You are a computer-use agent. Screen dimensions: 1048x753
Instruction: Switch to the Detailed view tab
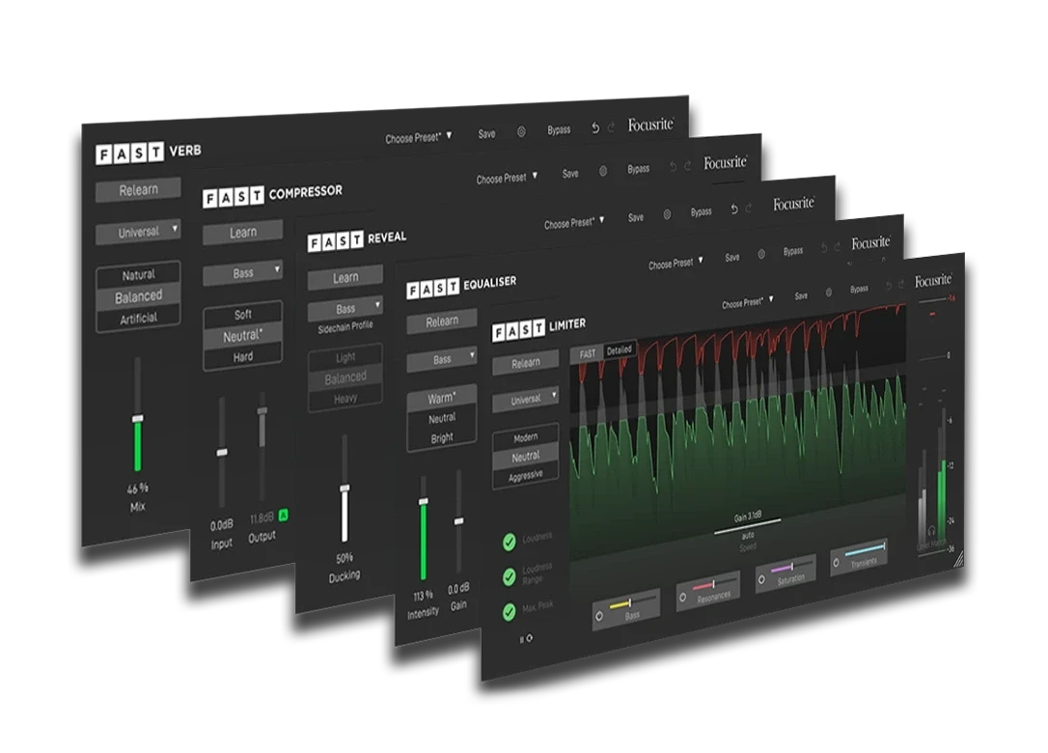tap(619, 350)
